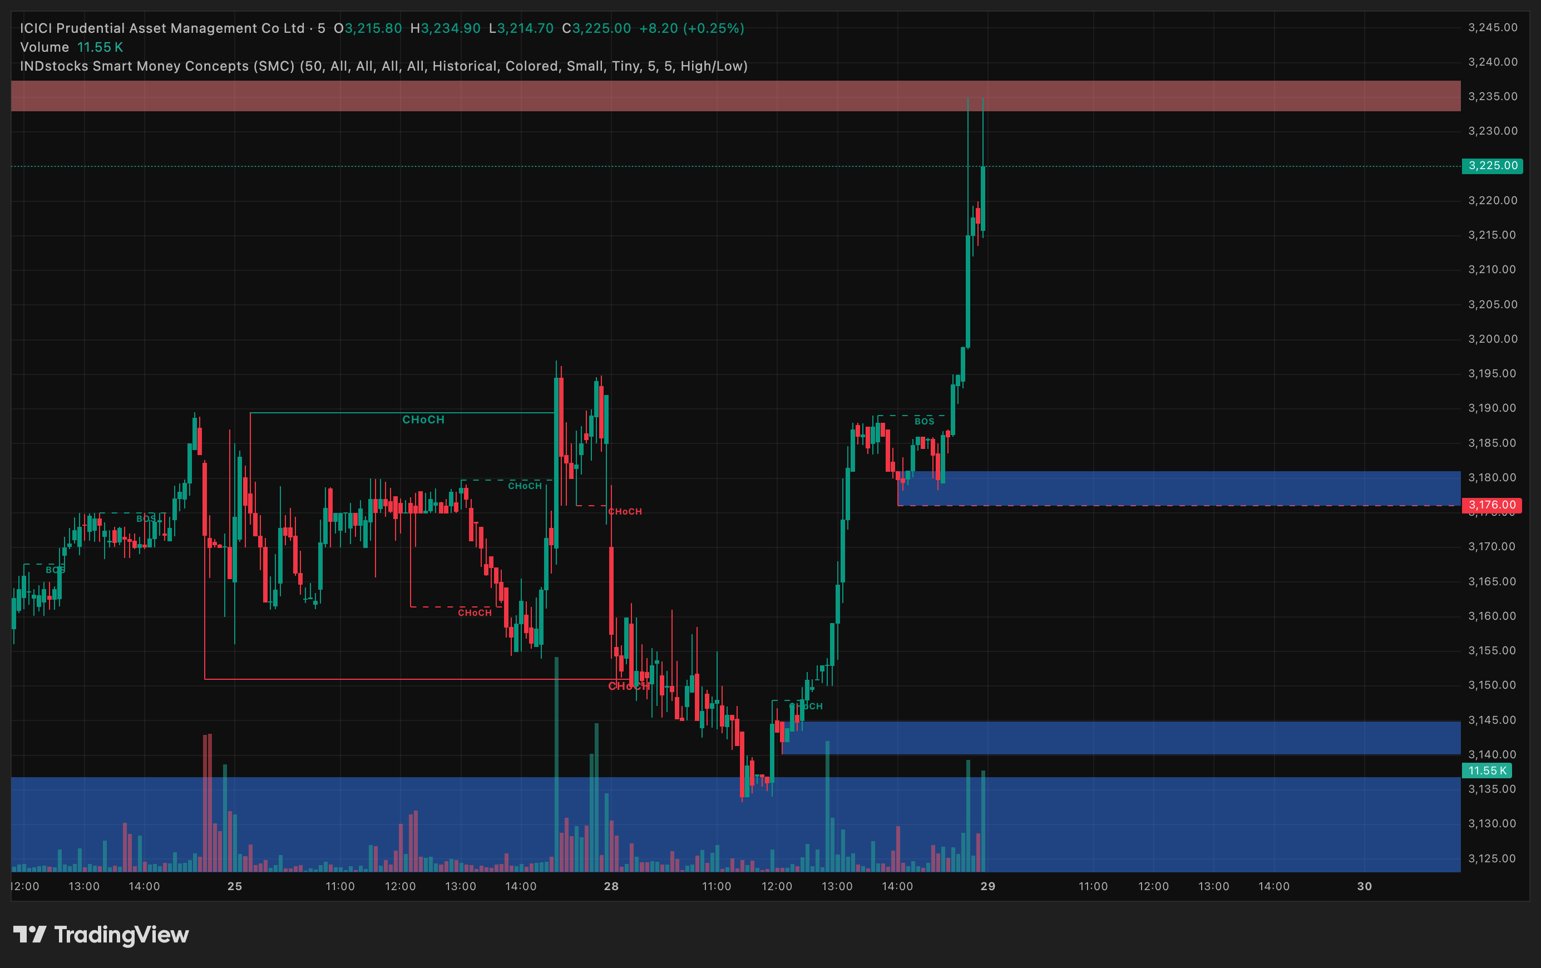Click the 3,160.00 price axis label
The image size is (1541, 968).
point(1493,616)
